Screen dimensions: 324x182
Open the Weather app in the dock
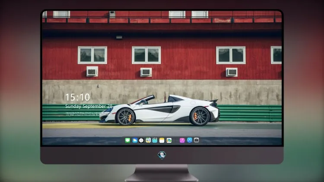[x=134, y=141]
